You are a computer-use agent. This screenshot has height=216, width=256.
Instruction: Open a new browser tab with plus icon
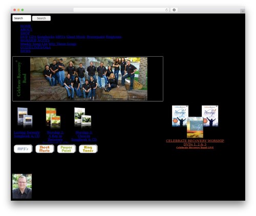pos(243,11)
